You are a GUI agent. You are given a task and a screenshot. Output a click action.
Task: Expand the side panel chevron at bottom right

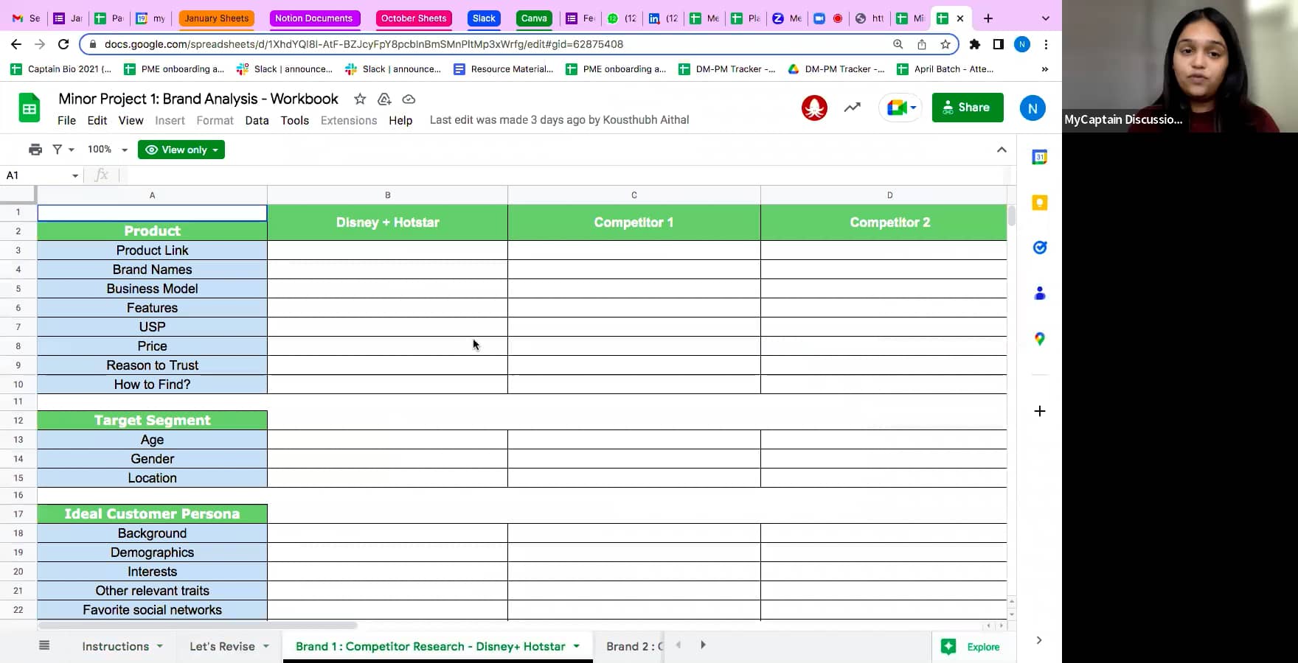click(1039, 640)
